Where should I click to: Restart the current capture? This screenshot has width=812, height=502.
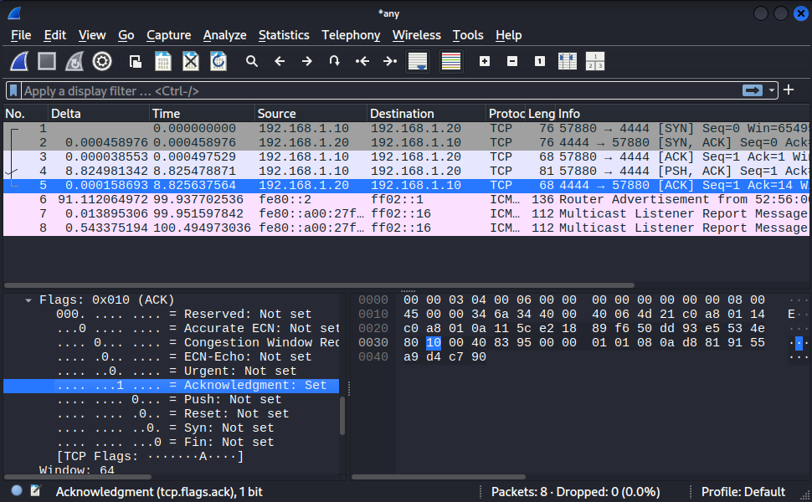point(75,61)
